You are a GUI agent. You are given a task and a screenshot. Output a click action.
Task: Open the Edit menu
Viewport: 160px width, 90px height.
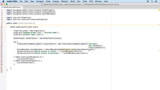click(x=26, y=1)
